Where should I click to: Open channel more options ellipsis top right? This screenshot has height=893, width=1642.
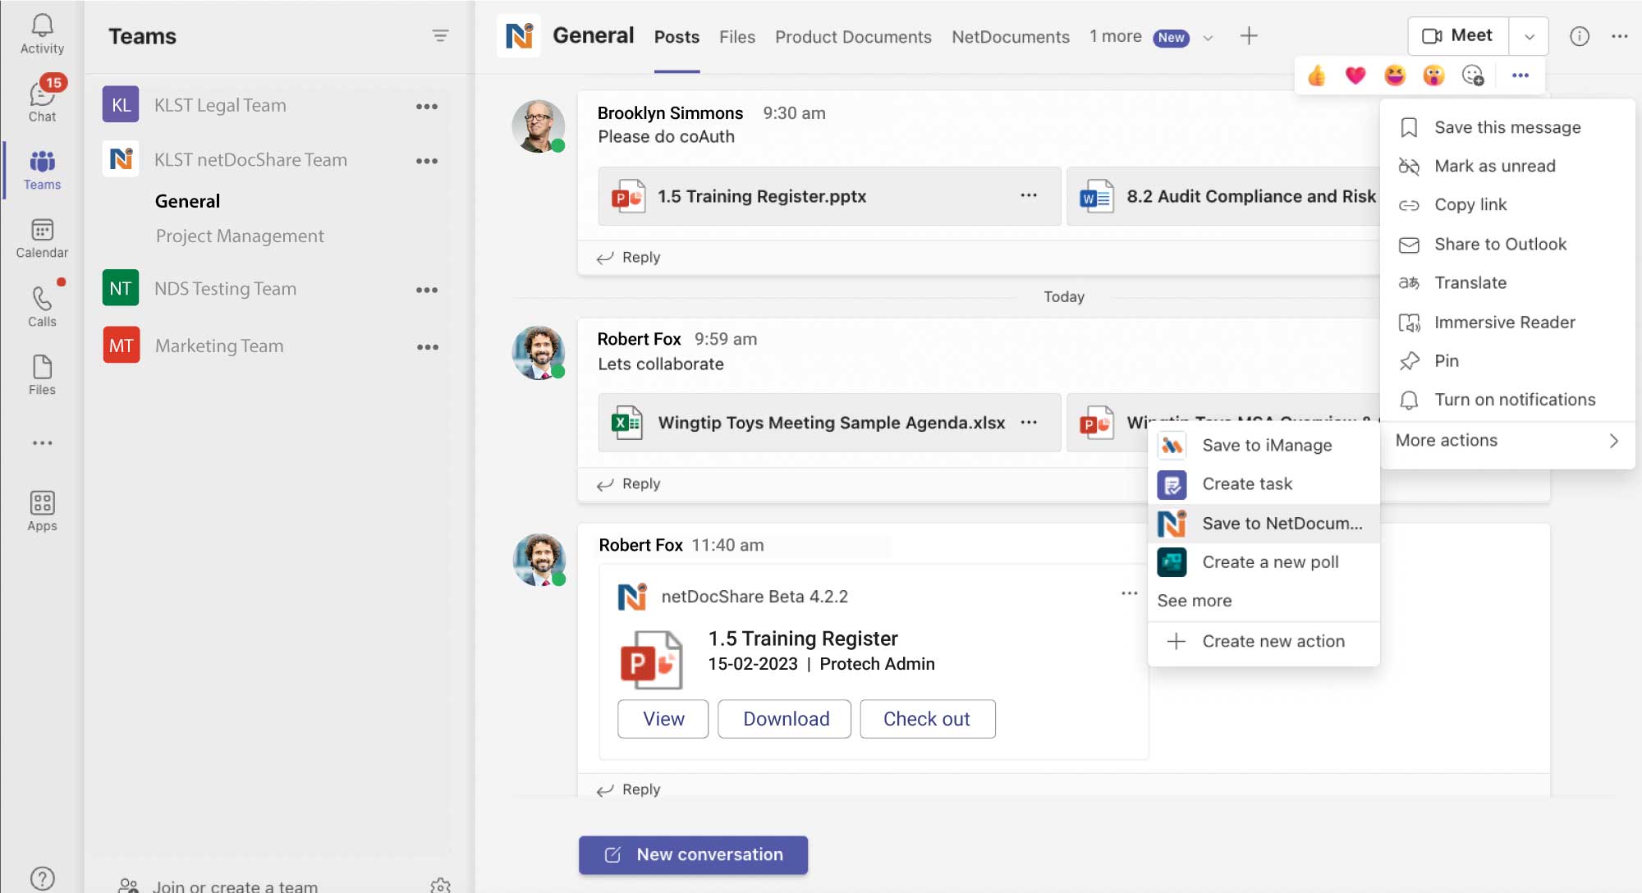[1620, 36]
